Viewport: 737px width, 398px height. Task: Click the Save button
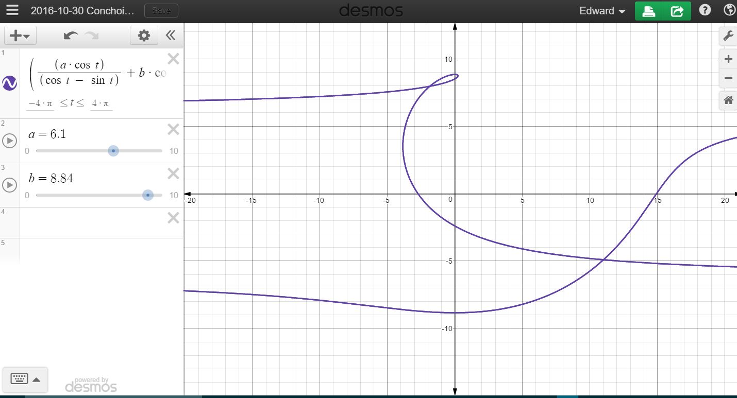(161, 10)
